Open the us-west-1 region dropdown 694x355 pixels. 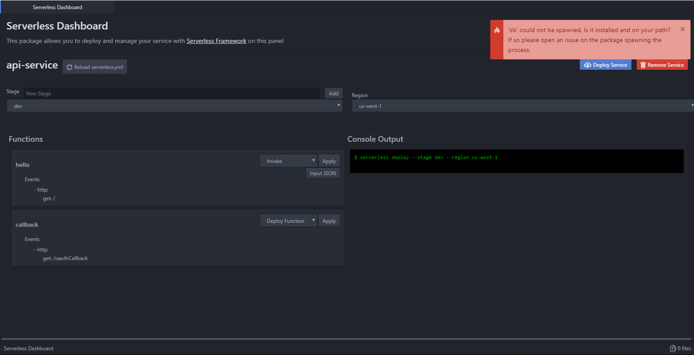coord(523,106)
